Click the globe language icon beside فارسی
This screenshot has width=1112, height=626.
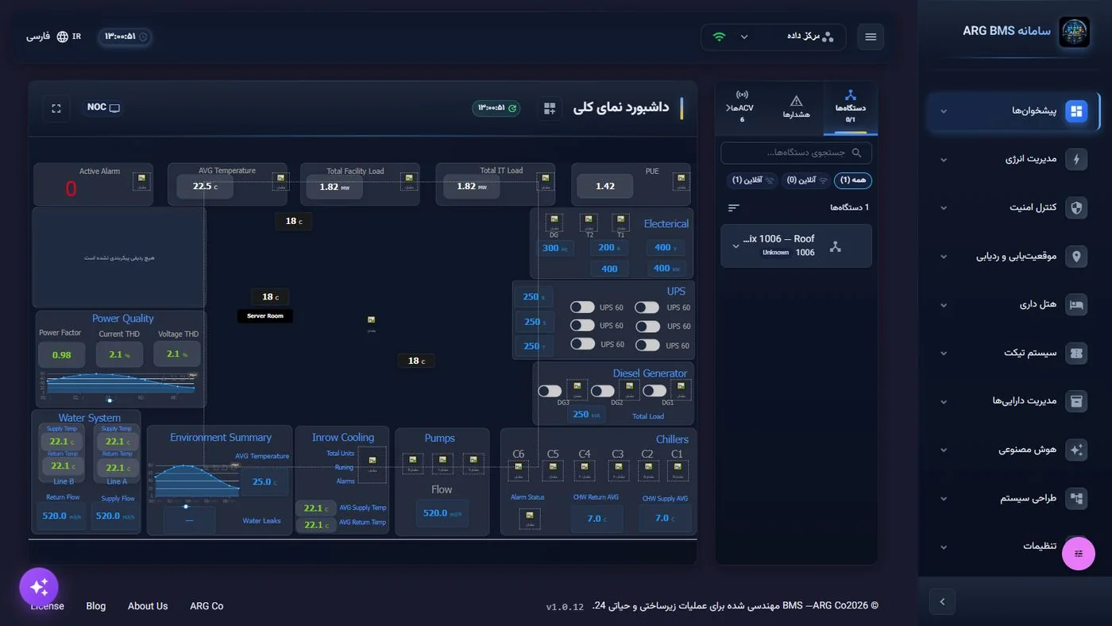pos(62,37)
